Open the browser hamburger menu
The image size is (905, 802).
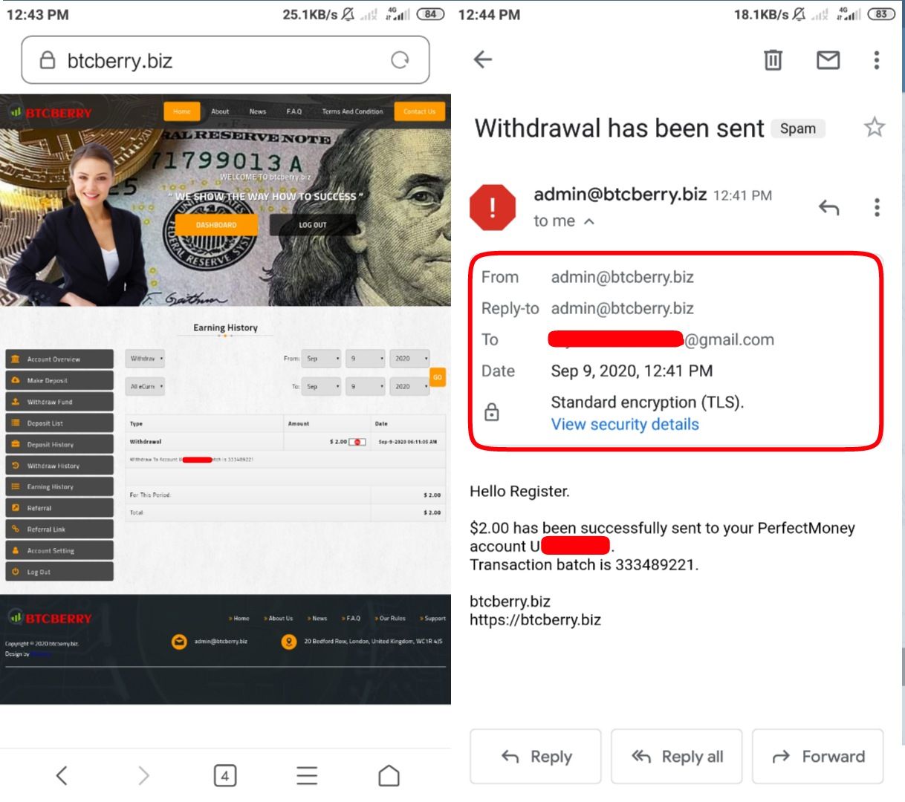pyautogui.click(x=307, y=776)
